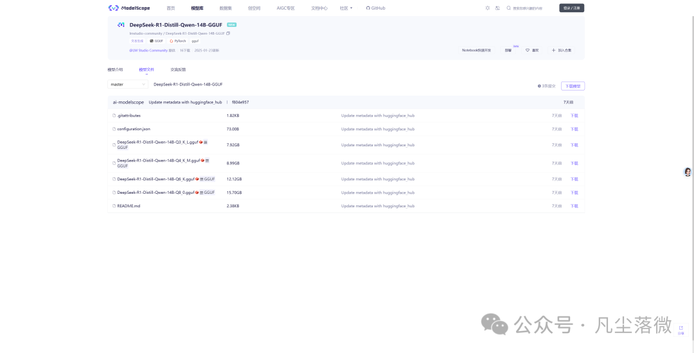Screen dimensions: 694x353
Task: Click the lowercase gguf tag
Action: click(x=195, y=40)
